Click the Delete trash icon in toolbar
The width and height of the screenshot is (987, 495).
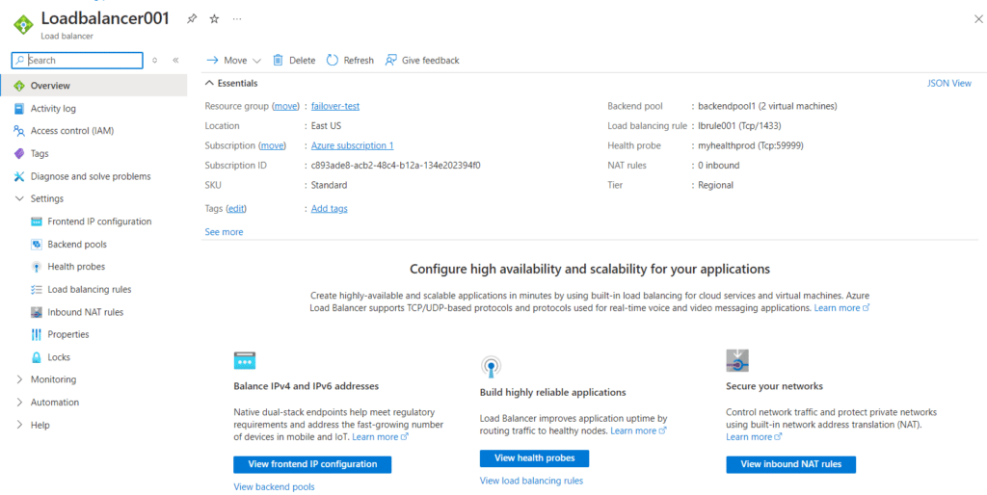[x=278, y=60]
